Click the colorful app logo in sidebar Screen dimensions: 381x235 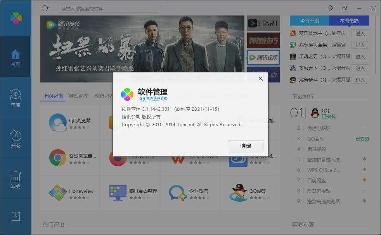[x=16, y=18]
